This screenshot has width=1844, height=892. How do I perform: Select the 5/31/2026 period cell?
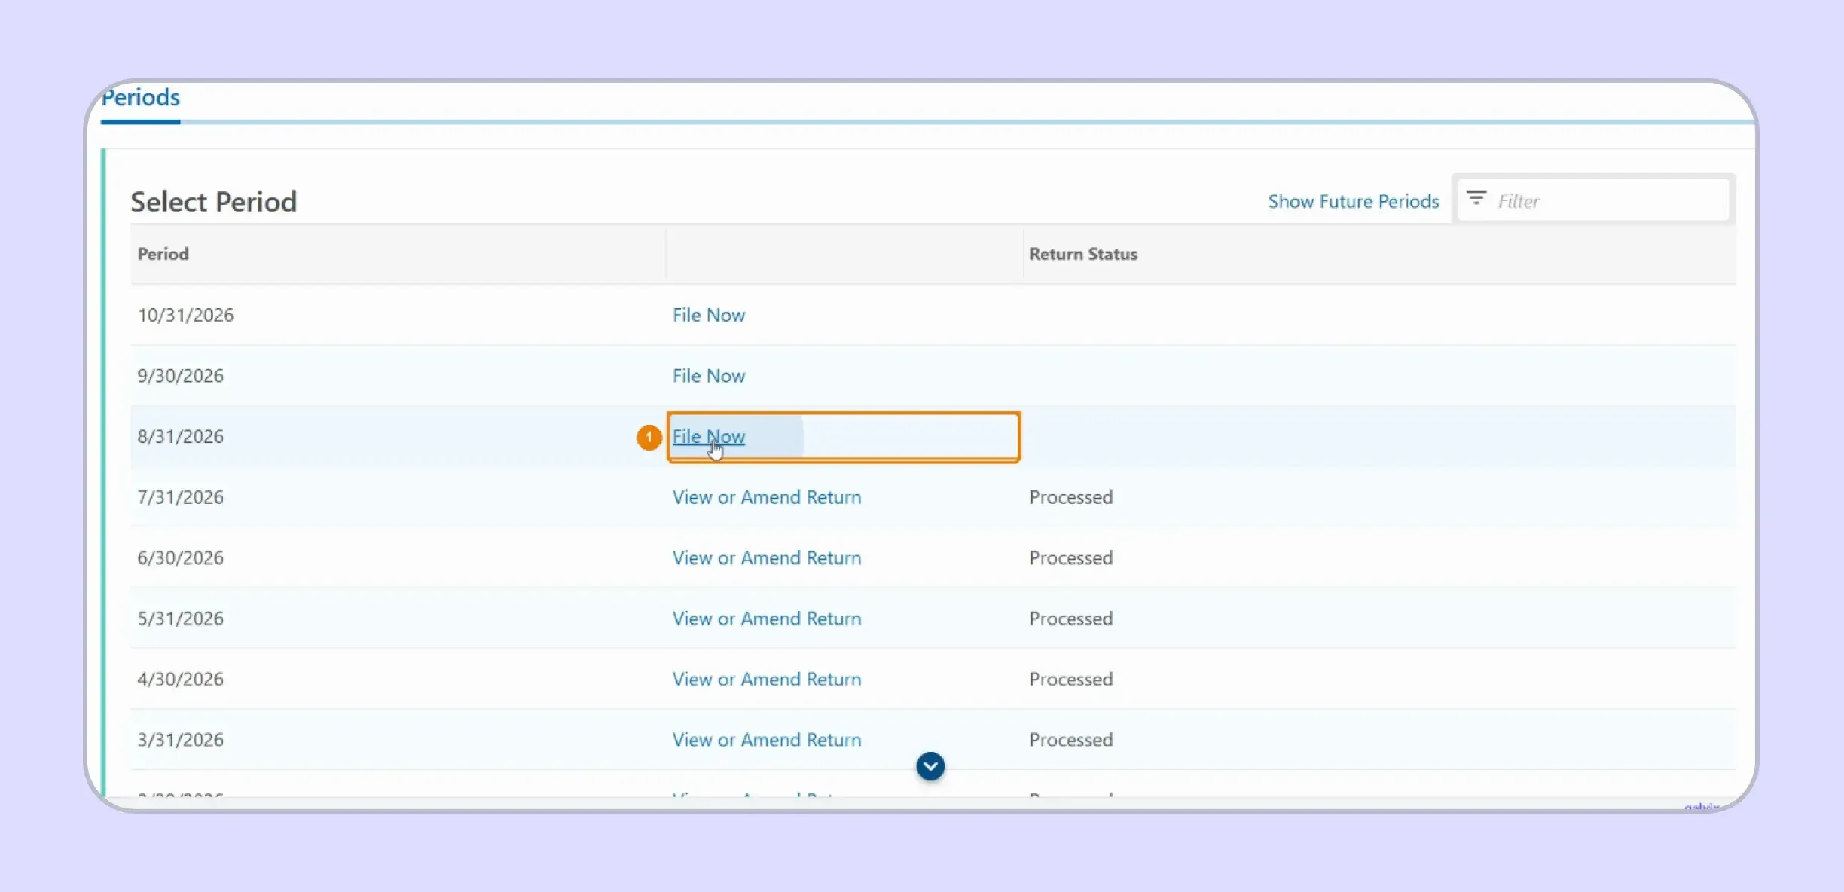pos(180,619)
